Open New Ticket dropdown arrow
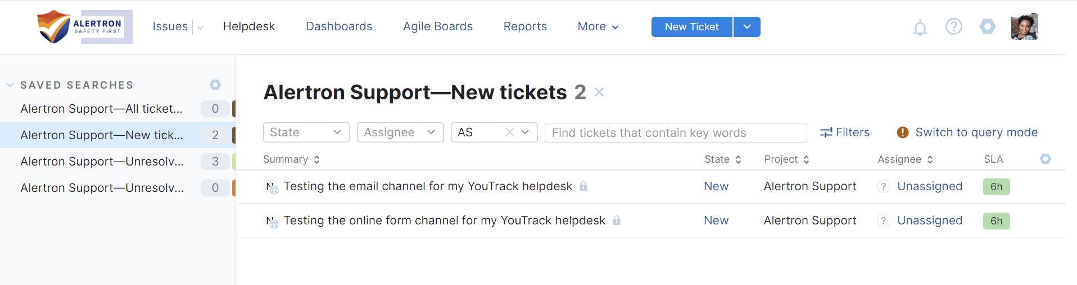Image resolution: width=1077 pixels, height=285 pixels. (747, 27)
